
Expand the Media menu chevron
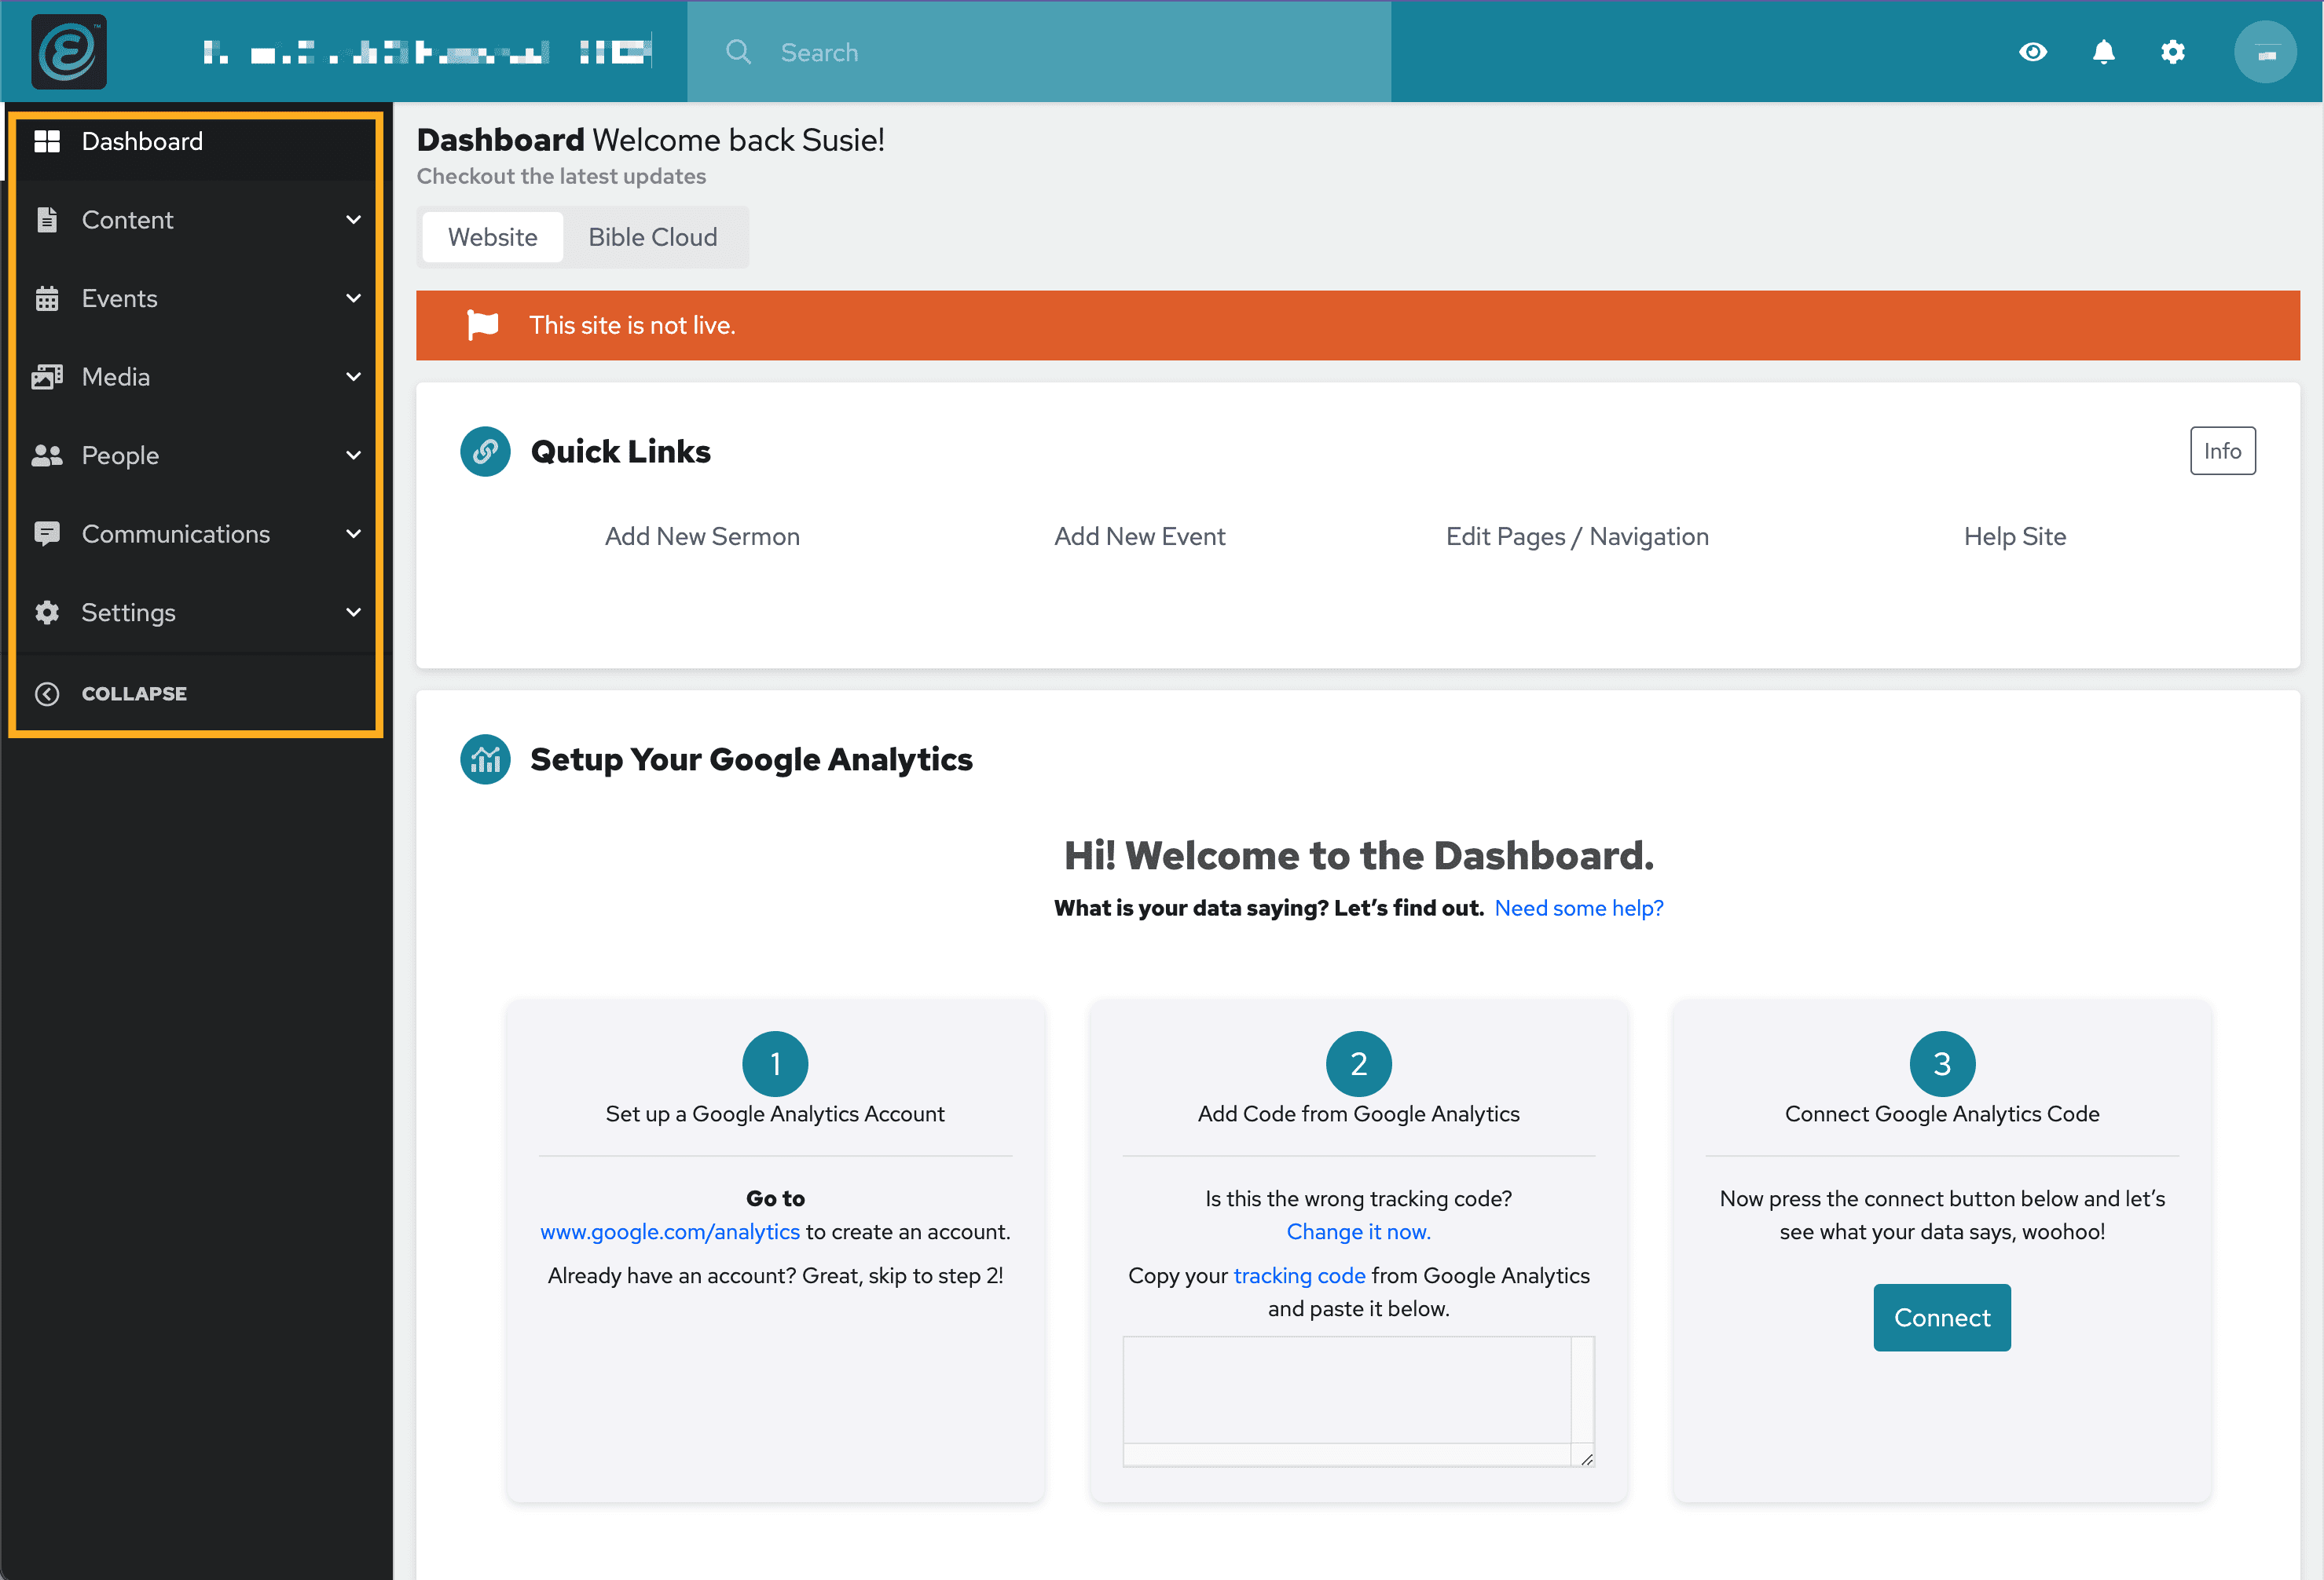pos(353,377)
